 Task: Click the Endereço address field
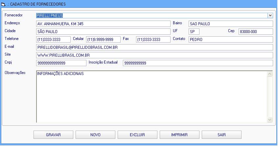pos(103,24)
